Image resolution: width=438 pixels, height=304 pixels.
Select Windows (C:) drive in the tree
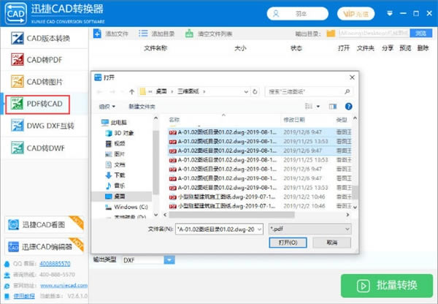[126, 207]
